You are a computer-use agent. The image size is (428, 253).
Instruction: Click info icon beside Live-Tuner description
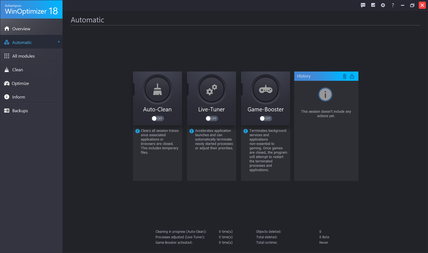click(x=192, y=131)
